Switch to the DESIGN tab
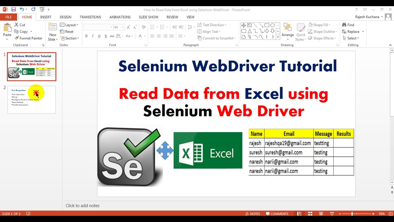Image resolution: width=394 pixels, height=222 pixels. 65,17
